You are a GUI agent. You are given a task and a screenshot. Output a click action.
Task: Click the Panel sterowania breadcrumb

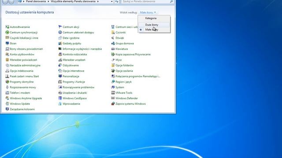[36, 1]
